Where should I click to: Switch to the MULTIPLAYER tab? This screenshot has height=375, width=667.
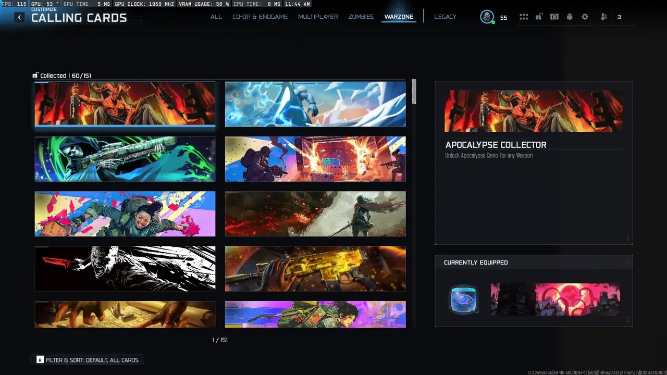(x=318, y=17)
